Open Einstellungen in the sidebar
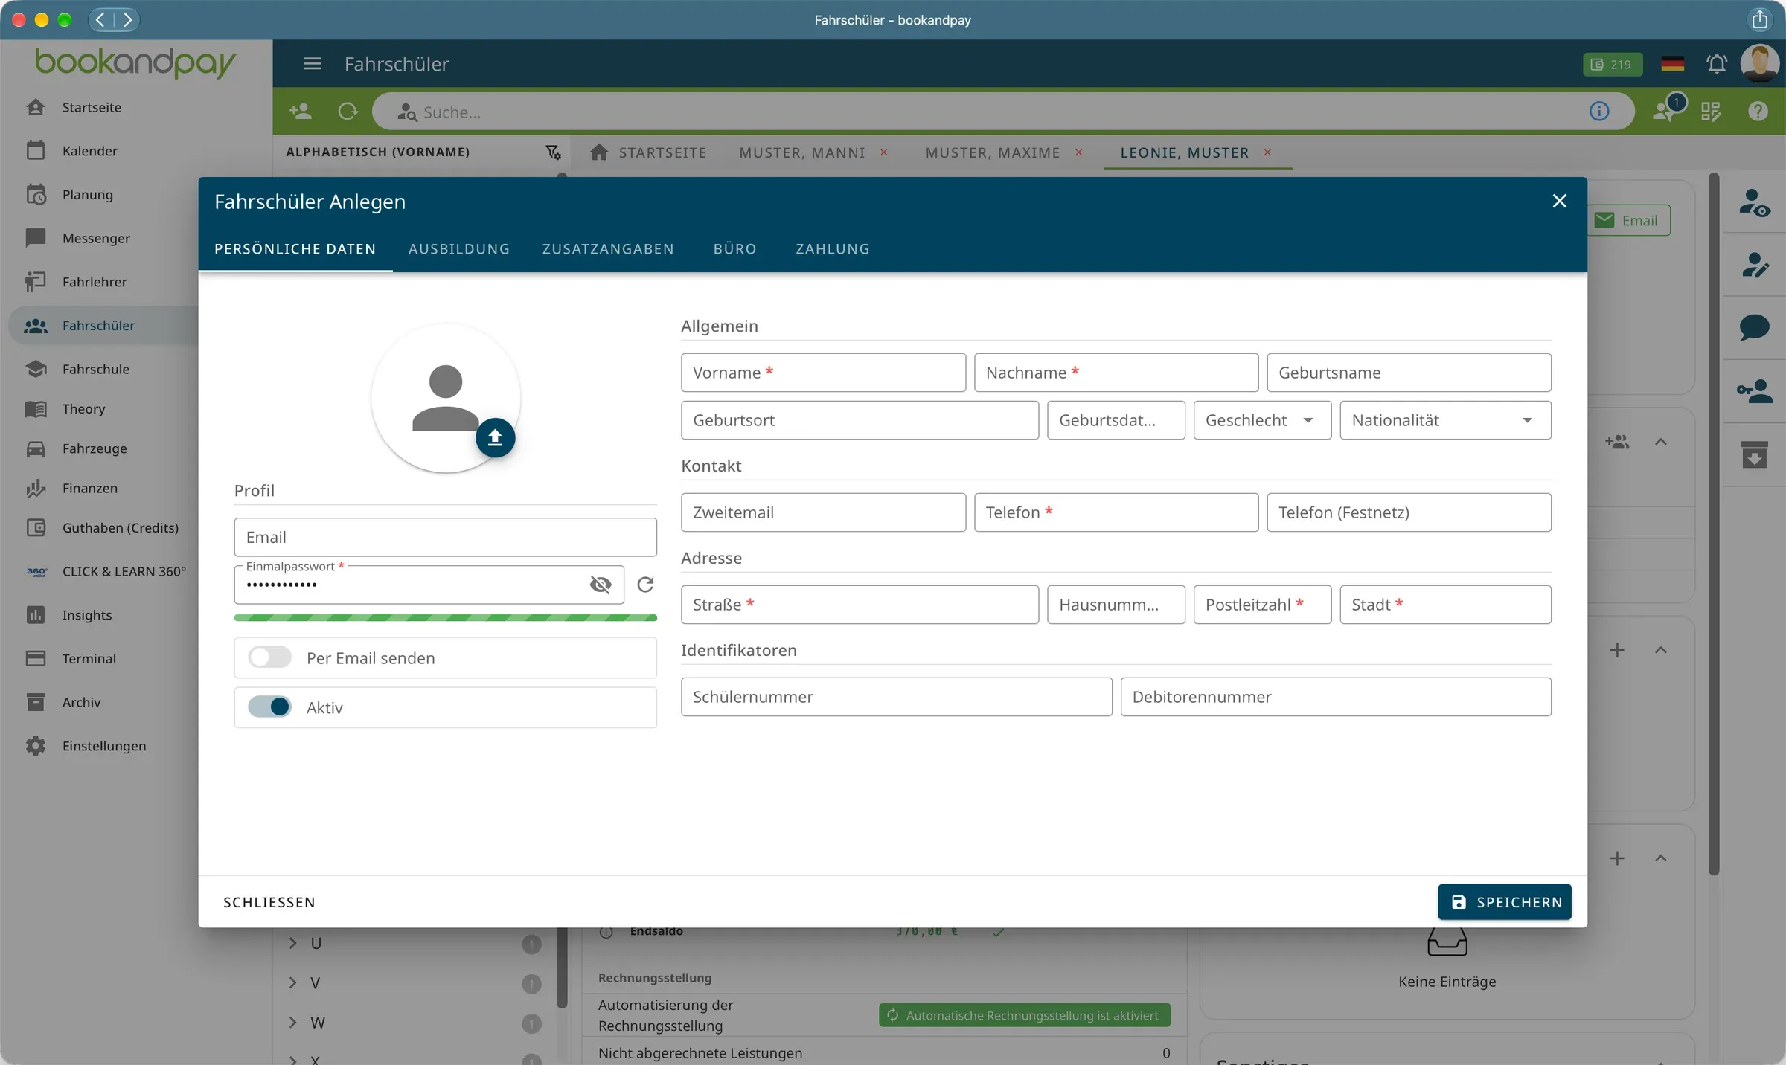Image resolution: width=1786 pixels, height=1065 pixels. pos(103,746)
